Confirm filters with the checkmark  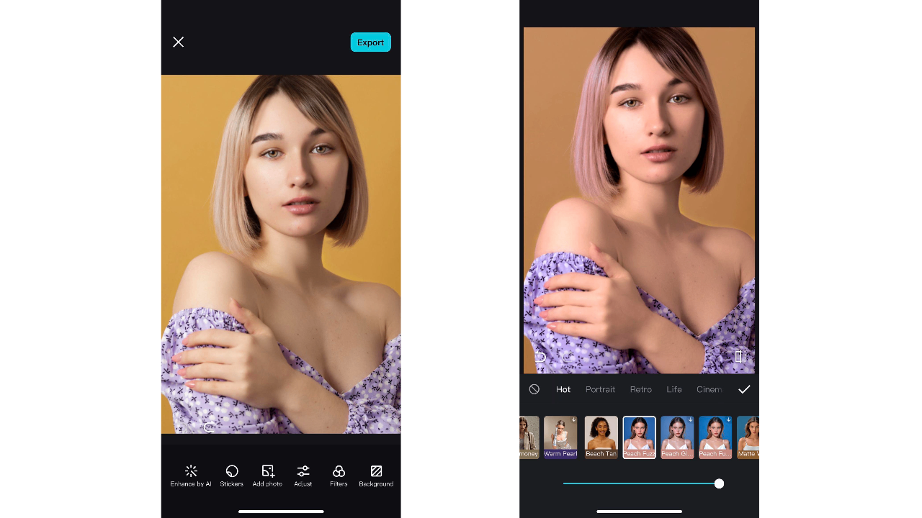click(x=744, y=389)
